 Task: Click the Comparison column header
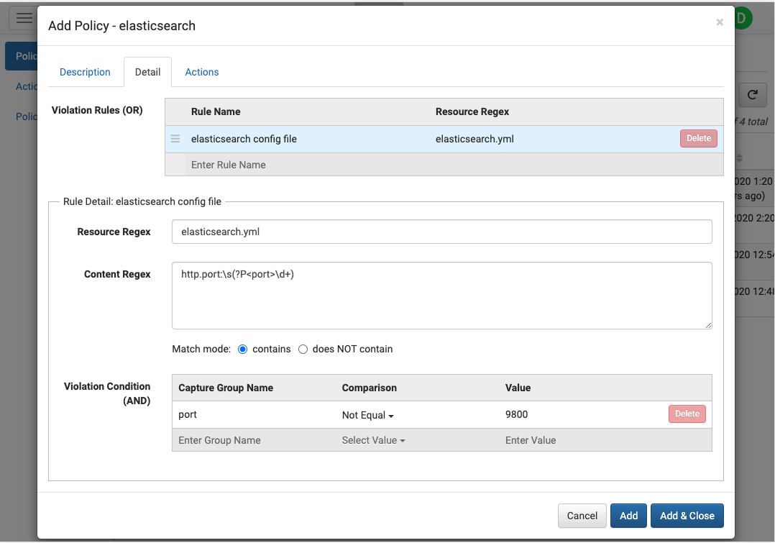(x=370, y=388)
